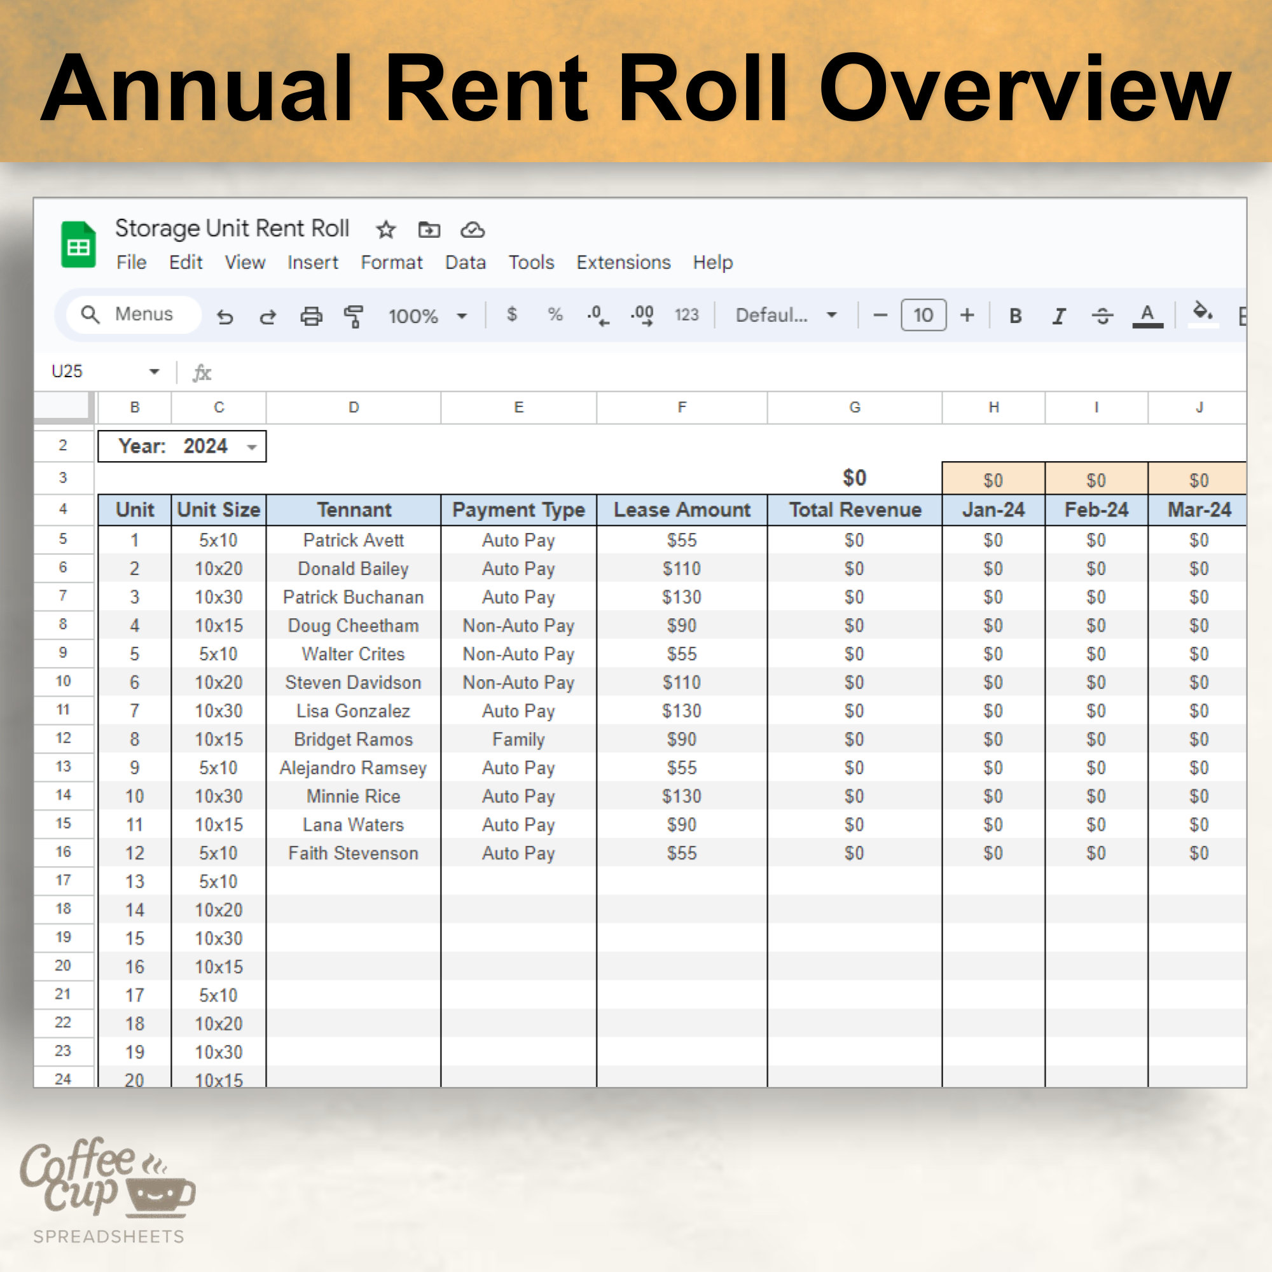Open more number formats via 123 icon
Image resolution: width=1272 pixels, height=1272 pixels.
click(x=687, y=317)
